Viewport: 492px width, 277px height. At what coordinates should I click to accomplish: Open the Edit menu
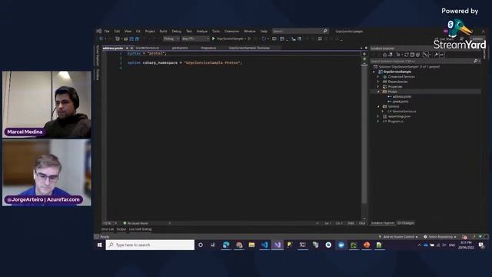click(x=117, y=31)
